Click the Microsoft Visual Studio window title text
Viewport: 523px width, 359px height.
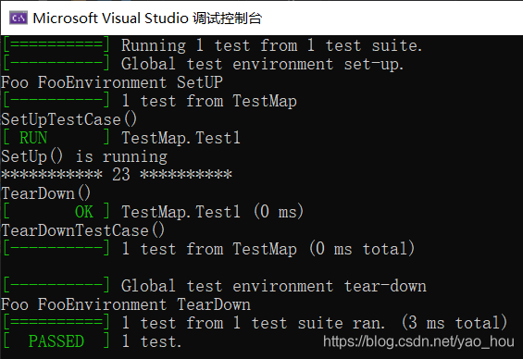[x=147, y=19]
